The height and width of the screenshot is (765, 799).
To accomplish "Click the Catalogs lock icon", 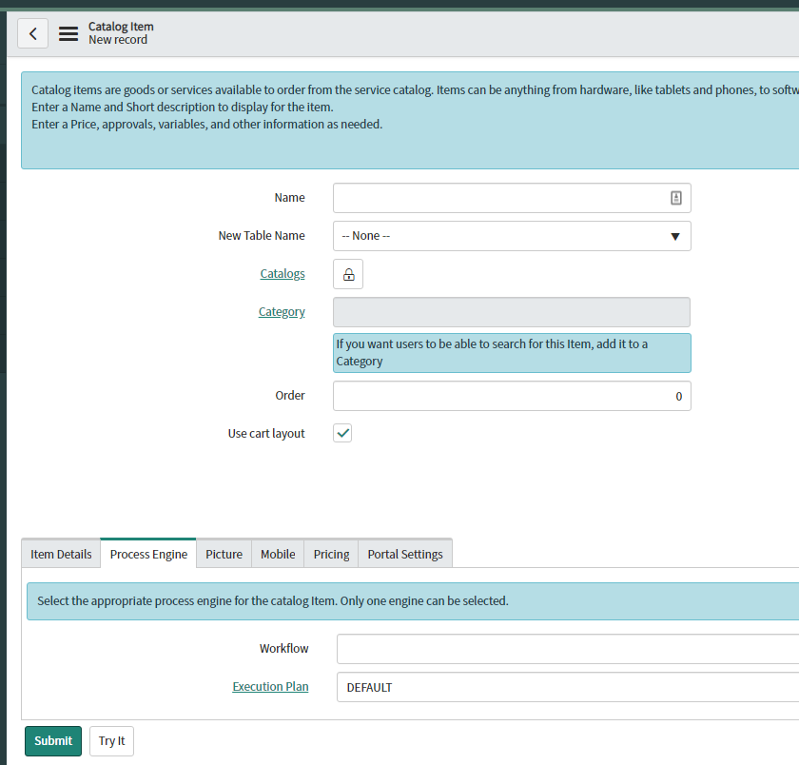I will (348, 274).
